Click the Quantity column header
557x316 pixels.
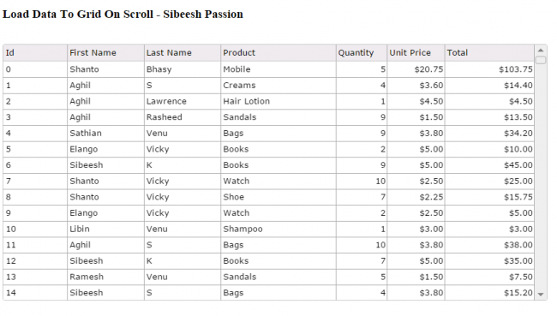tap(362, 53)
